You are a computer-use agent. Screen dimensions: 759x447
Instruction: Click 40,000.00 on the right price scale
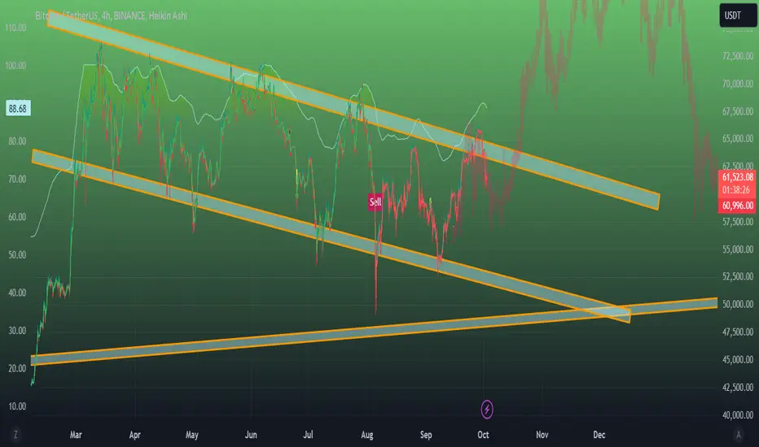pos(738,414)
